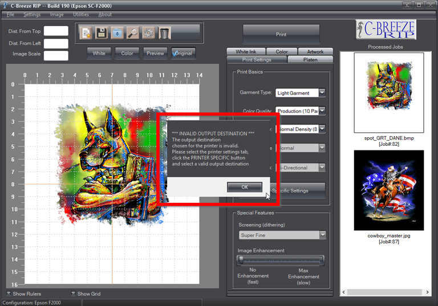
Task: Toggle the Show Grid checkbox
Action: click(x=73, y=293)
